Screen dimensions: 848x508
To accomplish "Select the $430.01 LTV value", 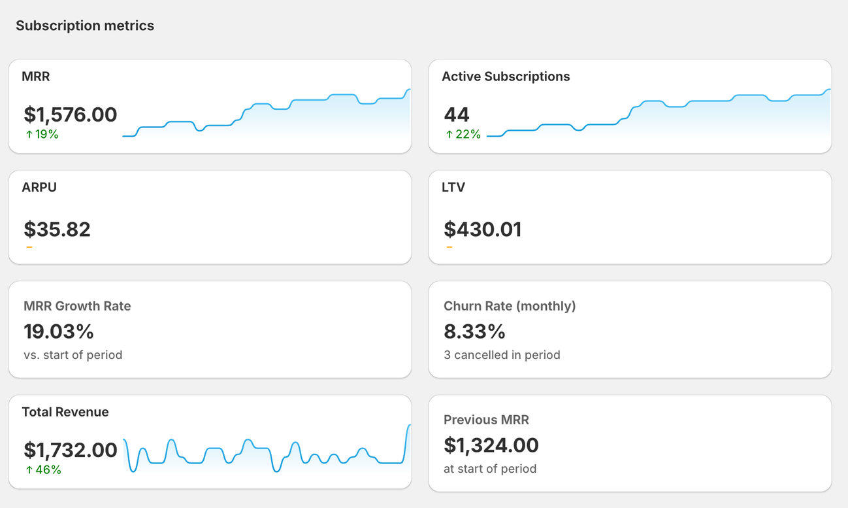I will [483, 229].
